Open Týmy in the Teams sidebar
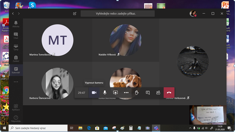 16,47
